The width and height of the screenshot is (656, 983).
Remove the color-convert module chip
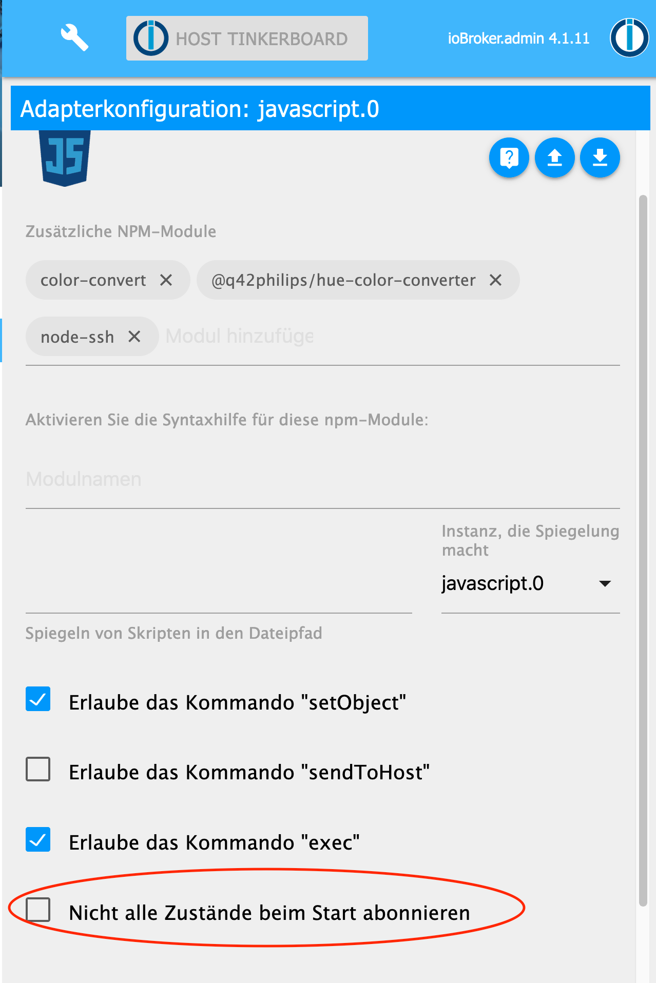click(x=166, y=280)
